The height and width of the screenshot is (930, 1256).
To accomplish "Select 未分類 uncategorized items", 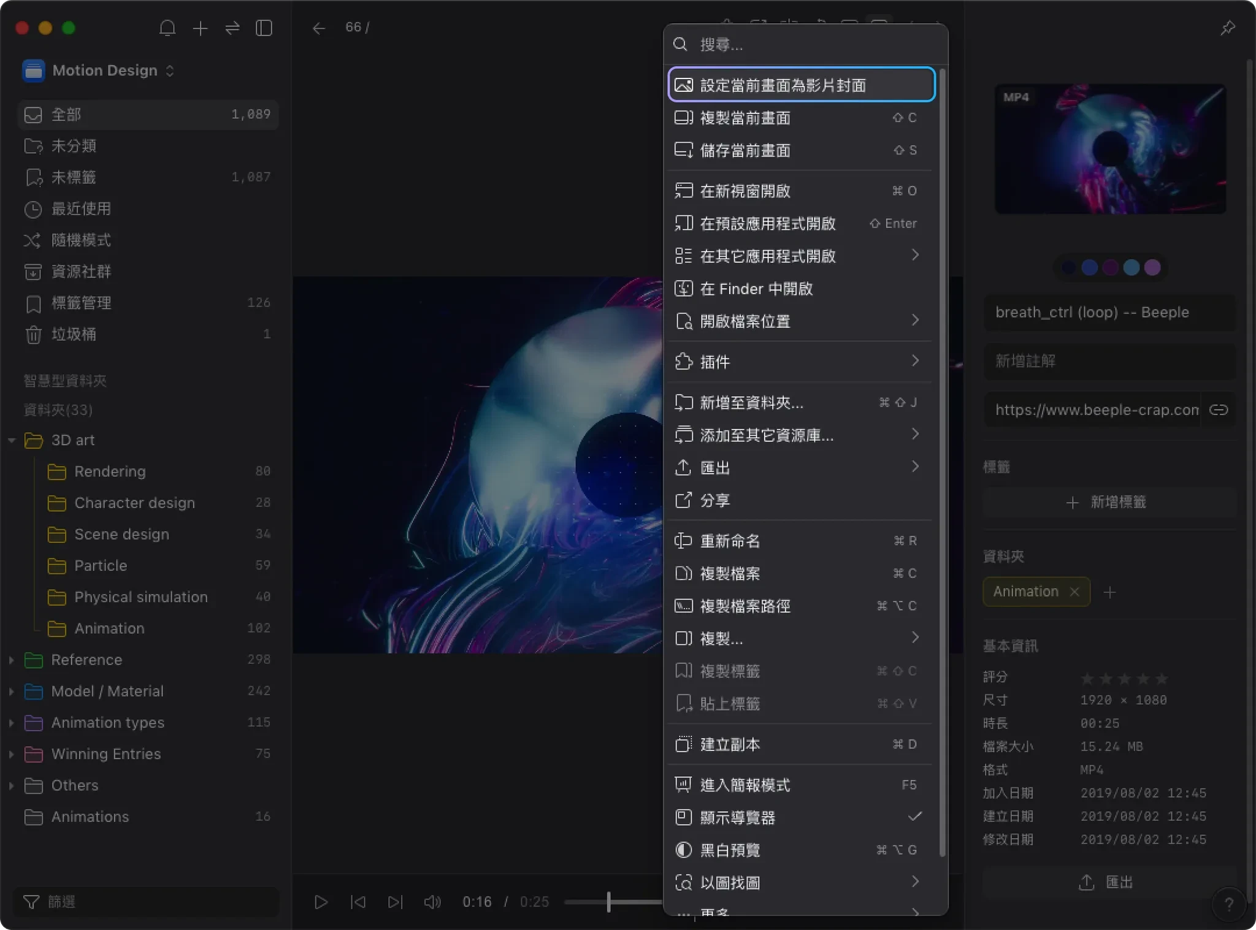I will [147, 146].
